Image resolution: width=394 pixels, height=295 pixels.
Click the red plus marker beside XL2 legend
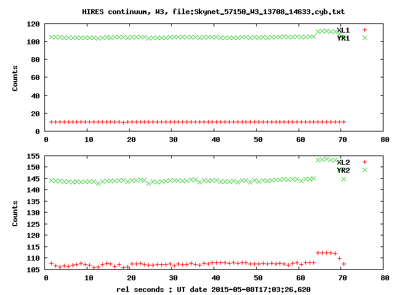(364, 162)
